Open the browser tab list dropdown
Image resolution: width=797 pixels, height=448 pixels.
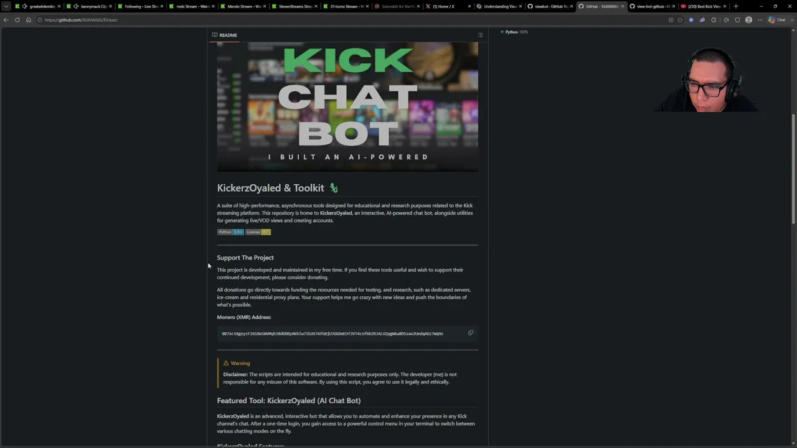tap(6, 6)
